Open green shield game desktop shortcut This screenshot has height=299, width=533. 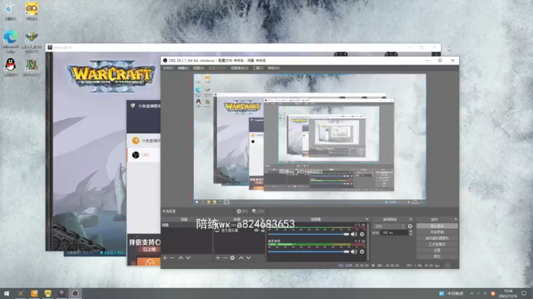pyautogui.click(x=31, y=67)
